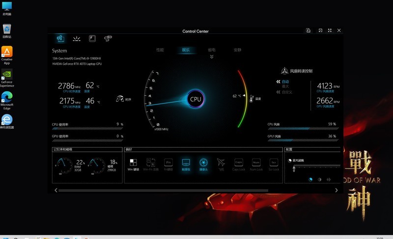The width and height of the screenshot is (393, 239).
Task: Click the disk 18% usage gauge
Action: [x=97, y=166]
